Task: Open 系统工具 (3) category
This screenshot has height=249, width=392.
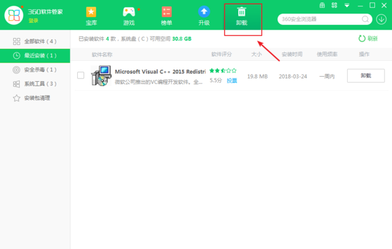Action: click(35, 84)
